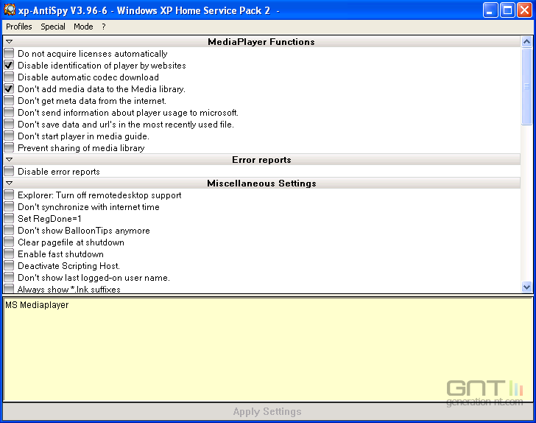Enable Do not acquire licenses automatically

click(9, 53)
